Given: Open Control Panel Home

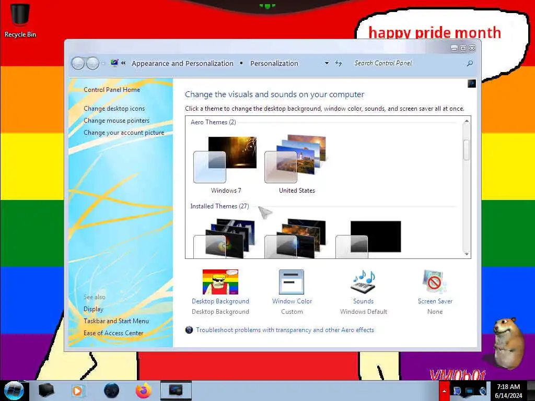Looking at the screenshot, I should (x=112, y=90).
